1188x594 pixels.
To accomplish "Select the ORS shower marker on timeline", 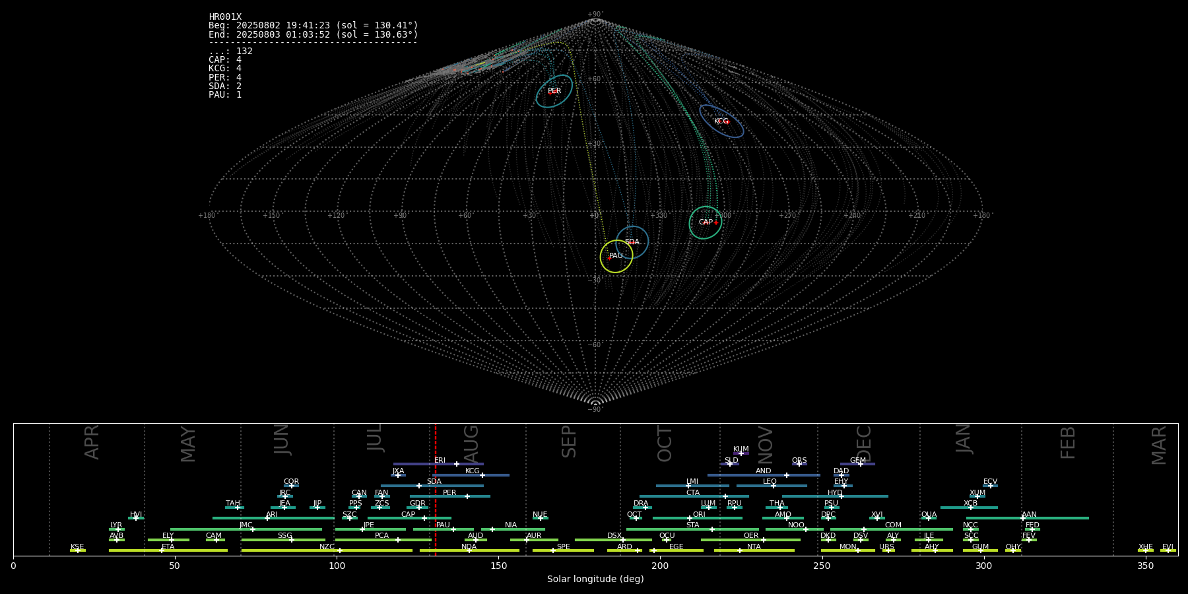I will point(799,464).
